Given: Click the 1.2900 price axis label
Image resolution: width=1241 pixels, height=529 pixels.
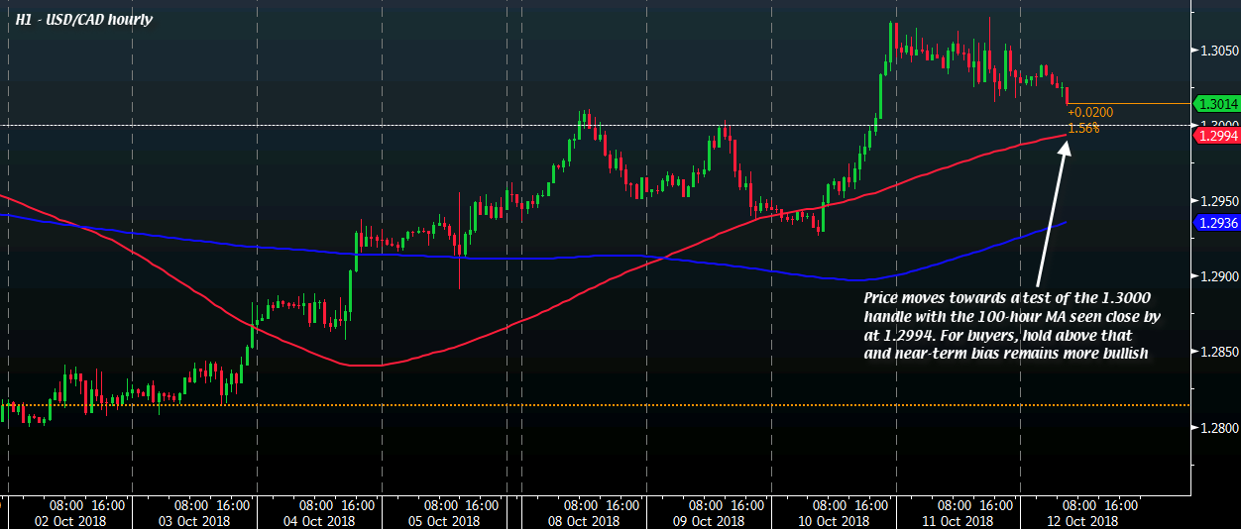Looking at the screenshot, I should (x=1220, y=275).
